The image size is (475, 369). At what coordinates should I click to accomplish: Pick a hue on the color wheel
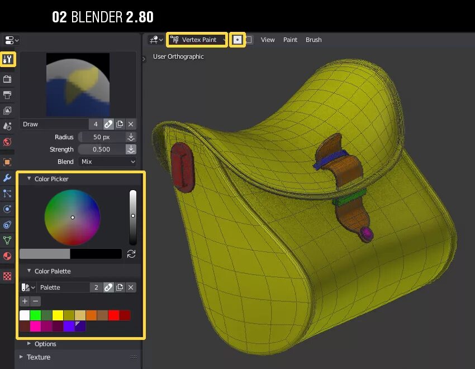coord(73,217)
